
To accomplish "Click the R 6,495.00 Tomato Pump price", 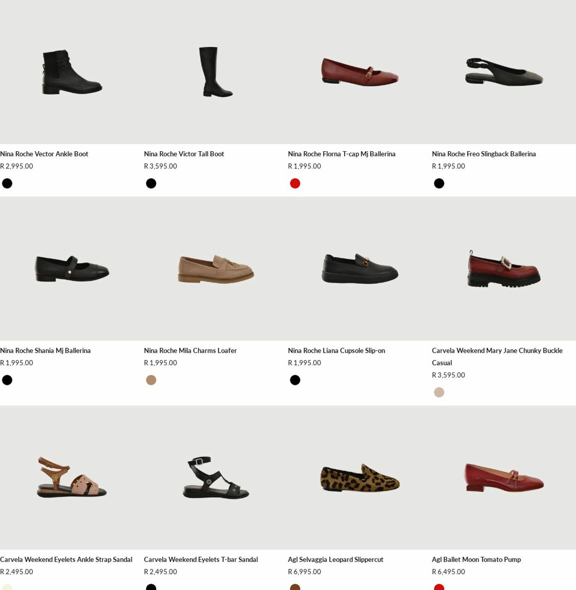I will [x=448, y=572].
